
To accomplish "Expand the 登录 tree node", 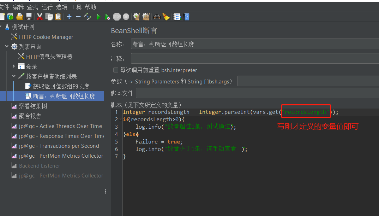I will [x=14, y=66].
